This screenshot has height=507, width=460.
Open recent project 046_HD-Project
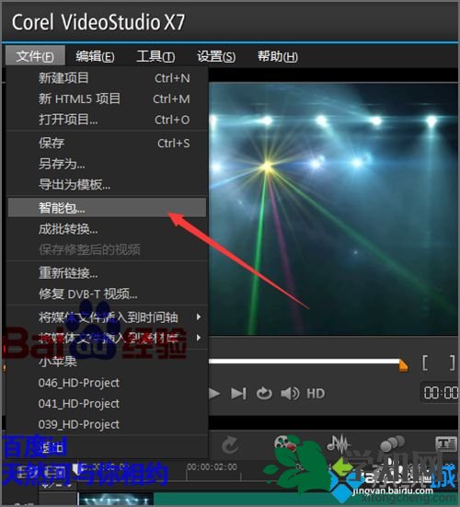107,383
